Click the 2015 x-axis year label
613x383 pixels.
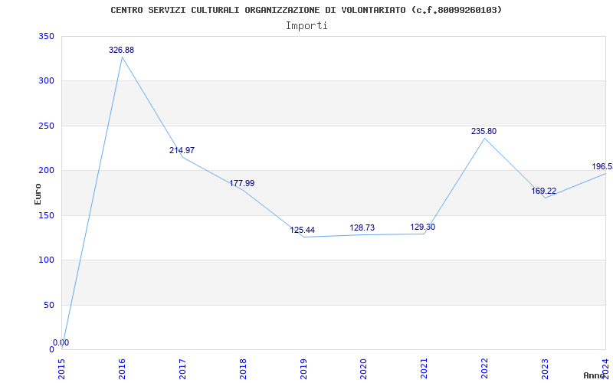pos(62,368)
